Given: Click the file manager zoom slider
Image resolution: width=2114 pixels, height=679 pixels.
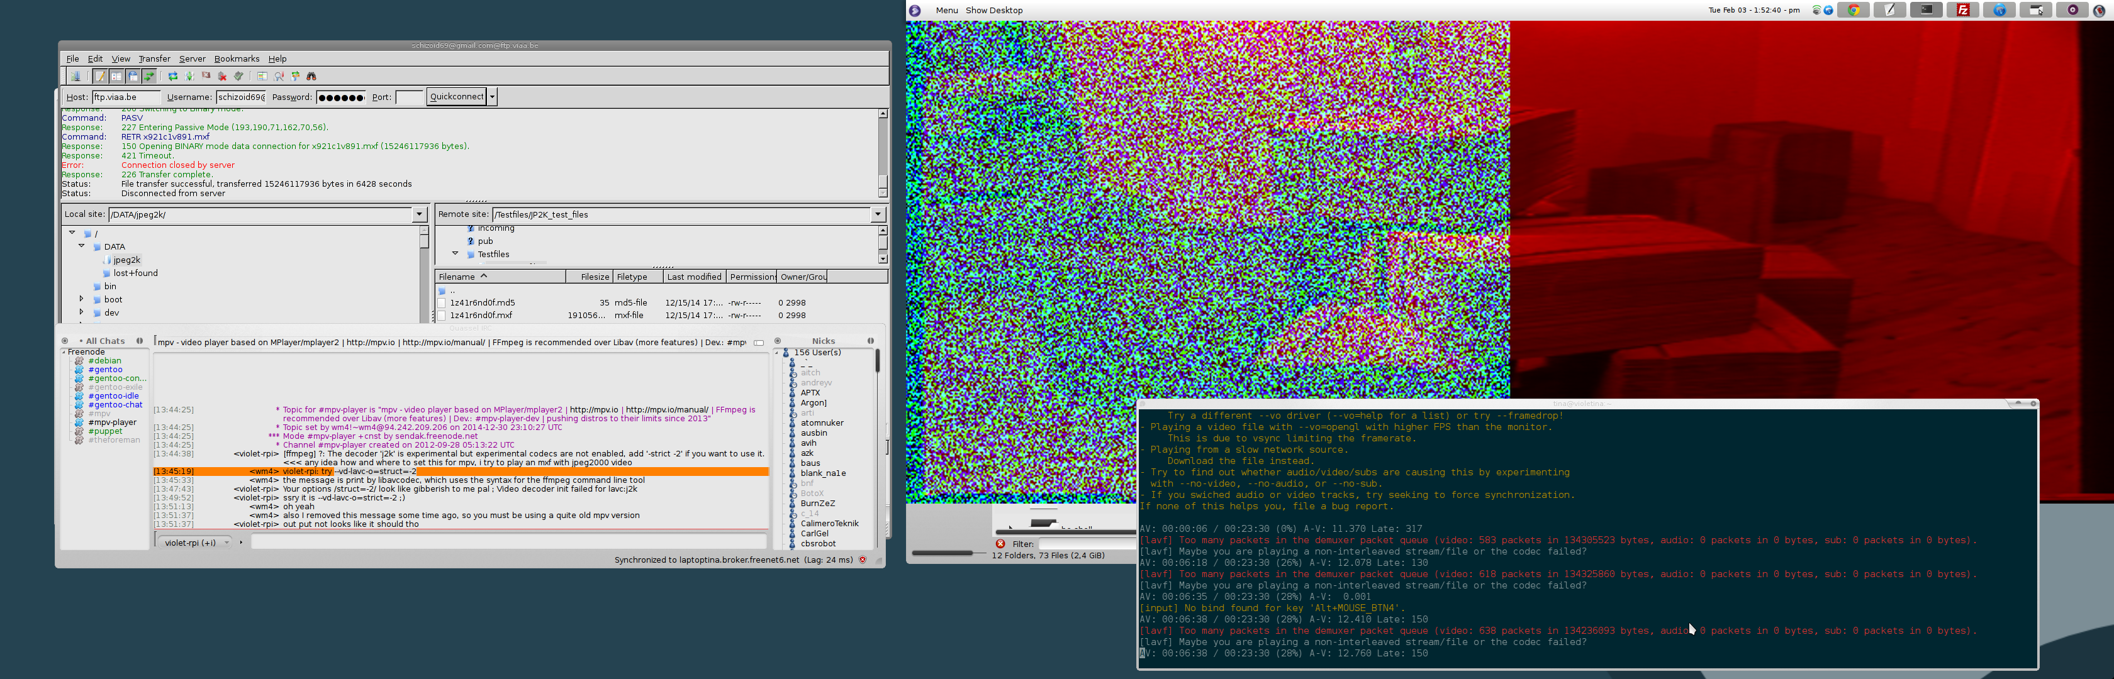Looking at the screenshot, I should [948, 553].
